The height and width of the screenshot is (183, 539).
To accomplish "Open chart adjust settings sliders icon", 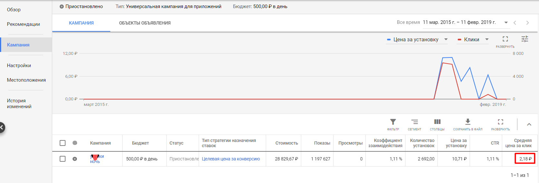I will point(525,39).
